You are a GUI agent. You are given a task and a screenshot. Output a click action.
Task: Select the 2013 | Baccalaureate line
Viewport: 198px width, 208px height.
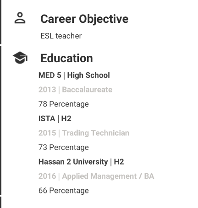(x=75, y=90)
